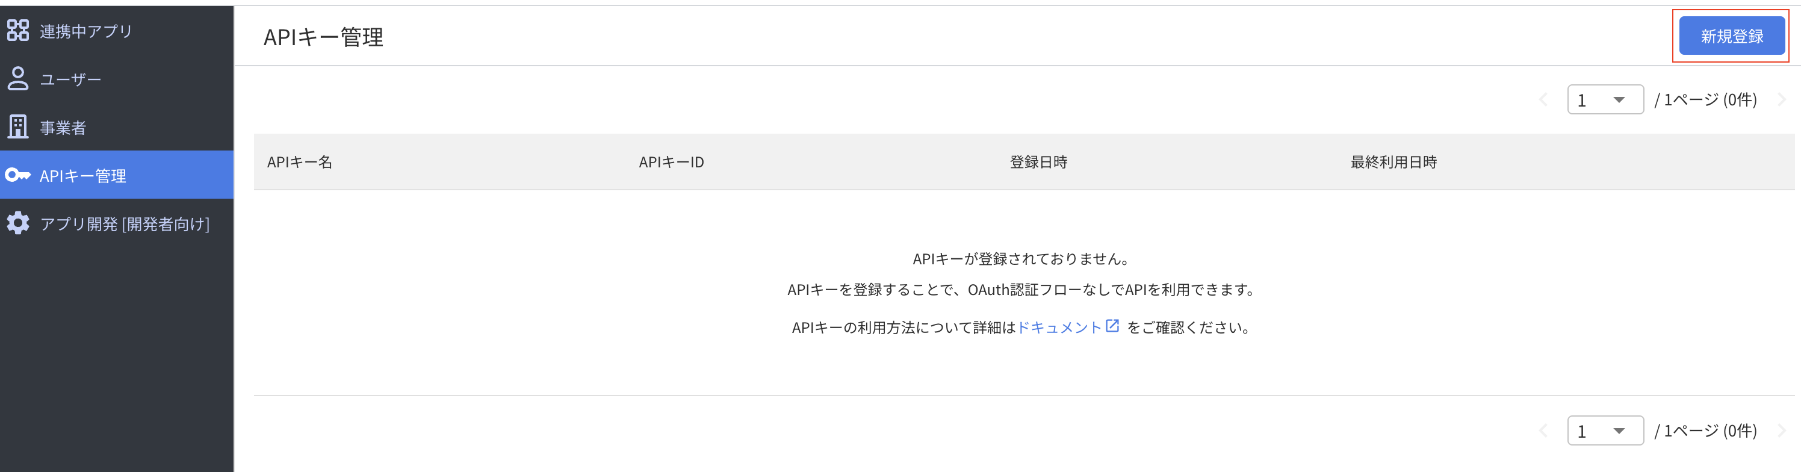Click the ユーザー person icon
1801x472 pixels.
(x=18, y=78)
